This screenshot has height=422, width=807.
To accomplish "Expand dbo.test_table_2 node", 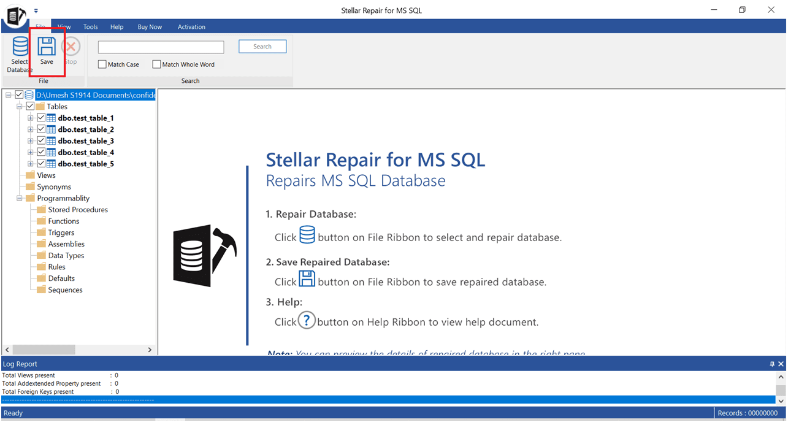I will (31, 129).
